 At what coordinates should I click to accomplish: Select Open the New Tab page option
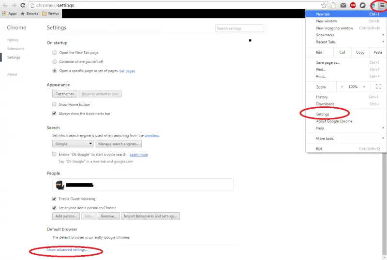click(x=55, y=53)
